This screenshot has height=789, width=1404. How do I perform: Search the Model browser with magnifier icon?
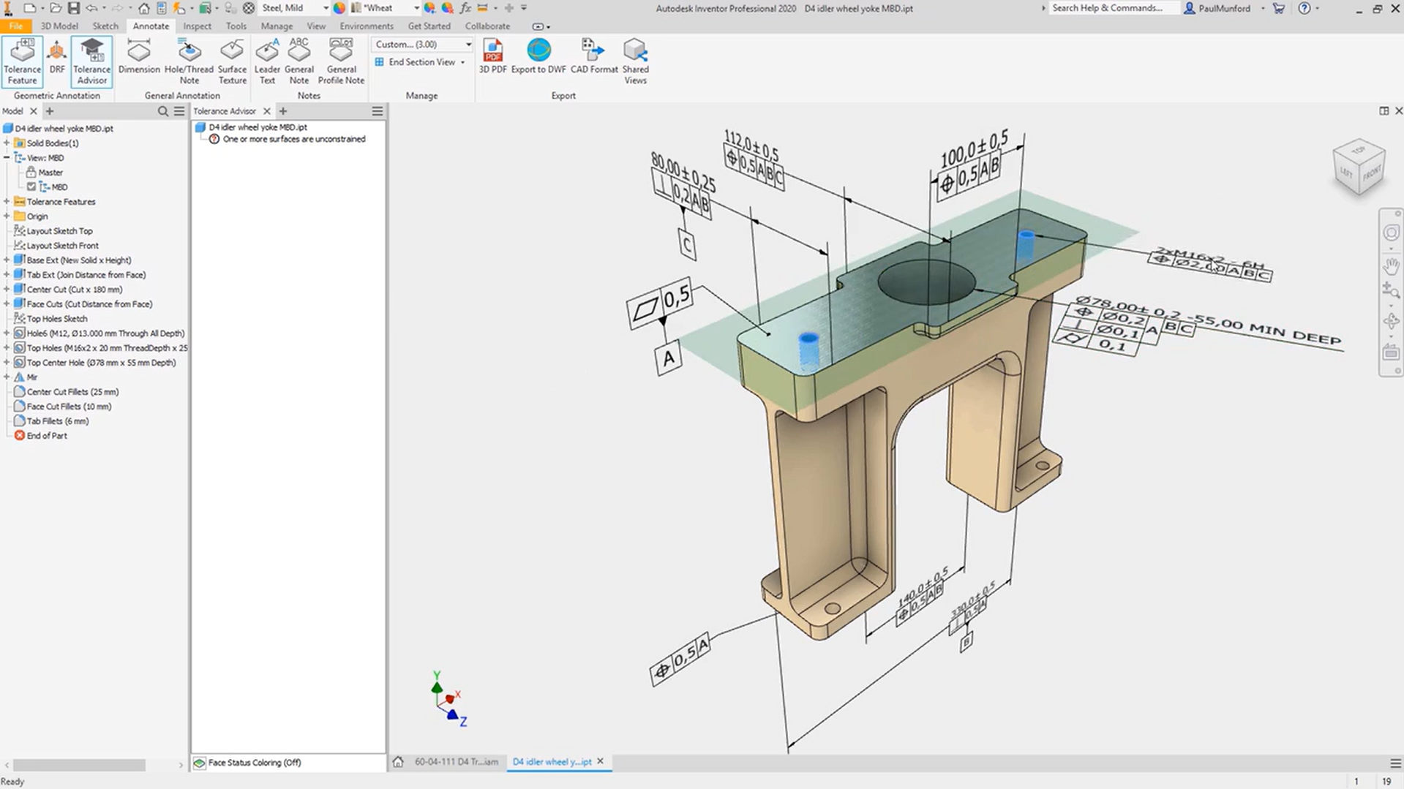163,111
